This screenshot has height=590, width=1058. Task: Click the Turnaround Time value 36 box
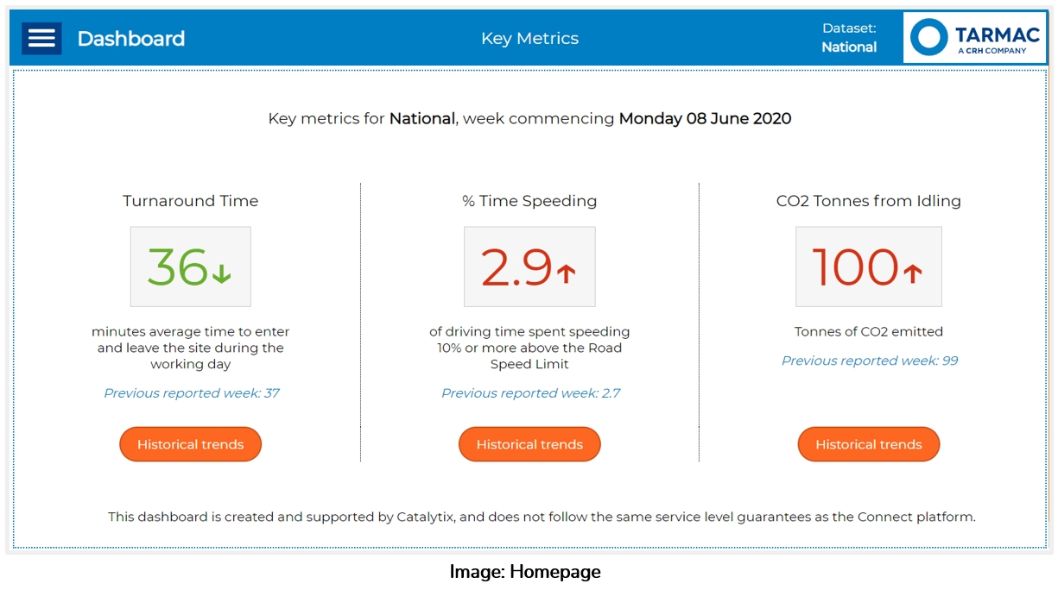[x=190, y=267]
